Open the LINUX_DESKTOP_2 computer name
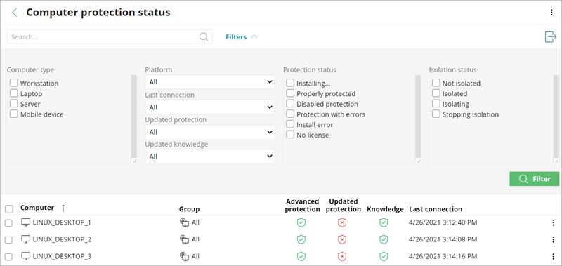 coord(62,239)
